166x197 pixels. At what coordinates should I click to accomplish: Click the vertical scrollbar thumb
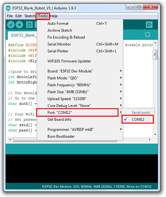[155, 55]
